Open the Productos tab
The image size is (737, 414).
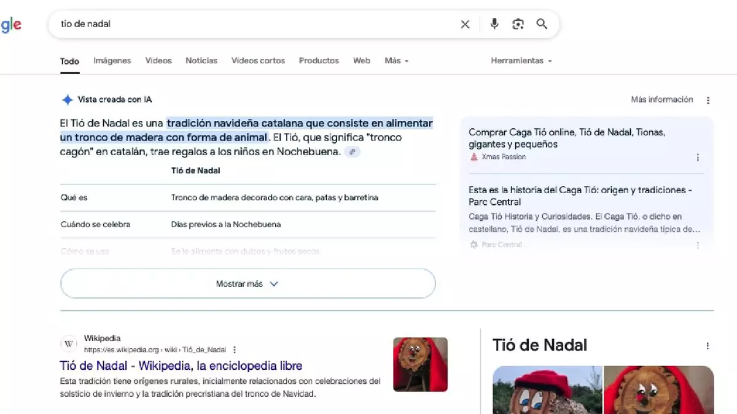coord(319,61)
